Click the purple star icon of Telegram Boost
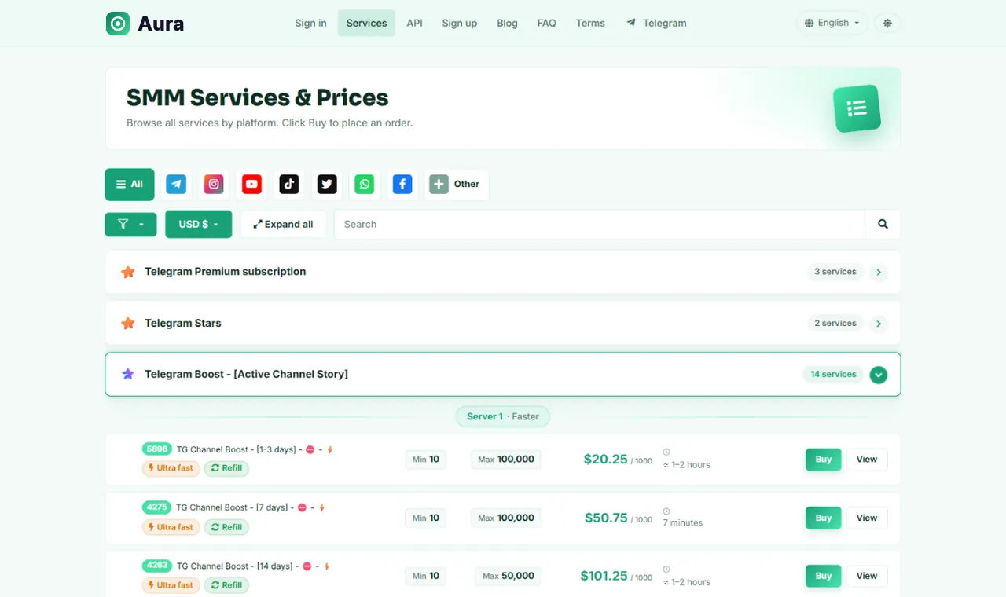Screen dimensions: 1006x597 (128, 374)
